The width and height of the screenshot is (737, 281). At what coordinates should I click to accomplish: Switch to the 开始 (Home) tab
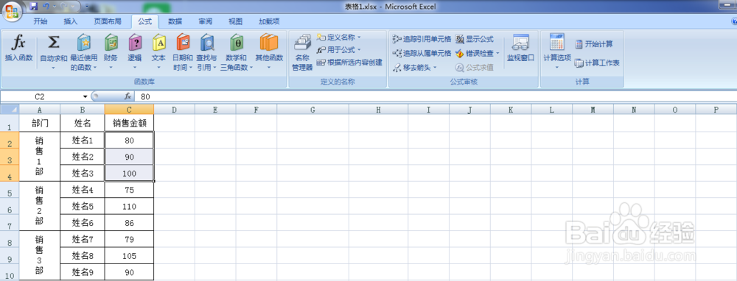[41, 21]
